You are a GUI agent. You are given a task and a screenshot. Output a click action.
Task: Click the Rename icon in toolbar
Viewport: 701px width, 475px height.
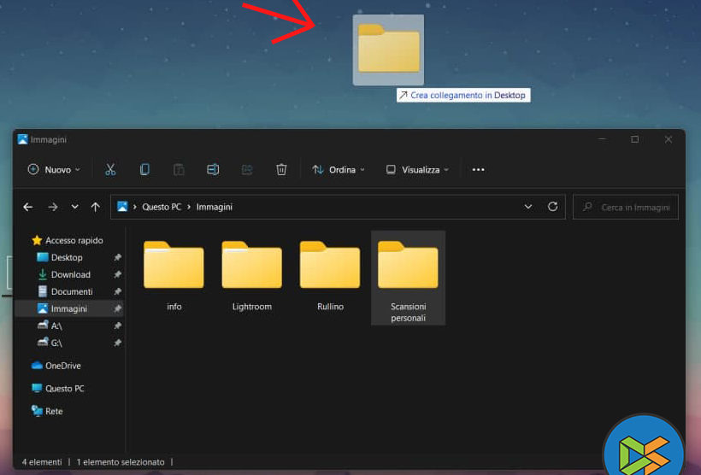point(213,170)
